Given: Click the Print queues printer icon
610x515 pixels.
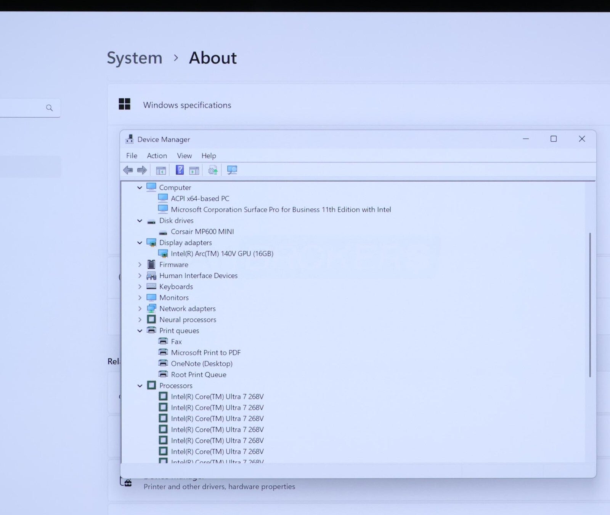Looking at the screenshot, I should point(151,330).
